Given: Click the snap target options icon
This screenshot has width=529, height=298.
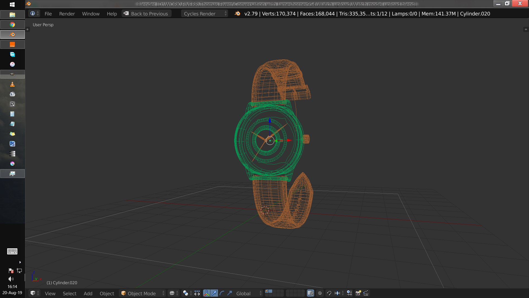Looking at the screenshot, I should coord(349,293).
